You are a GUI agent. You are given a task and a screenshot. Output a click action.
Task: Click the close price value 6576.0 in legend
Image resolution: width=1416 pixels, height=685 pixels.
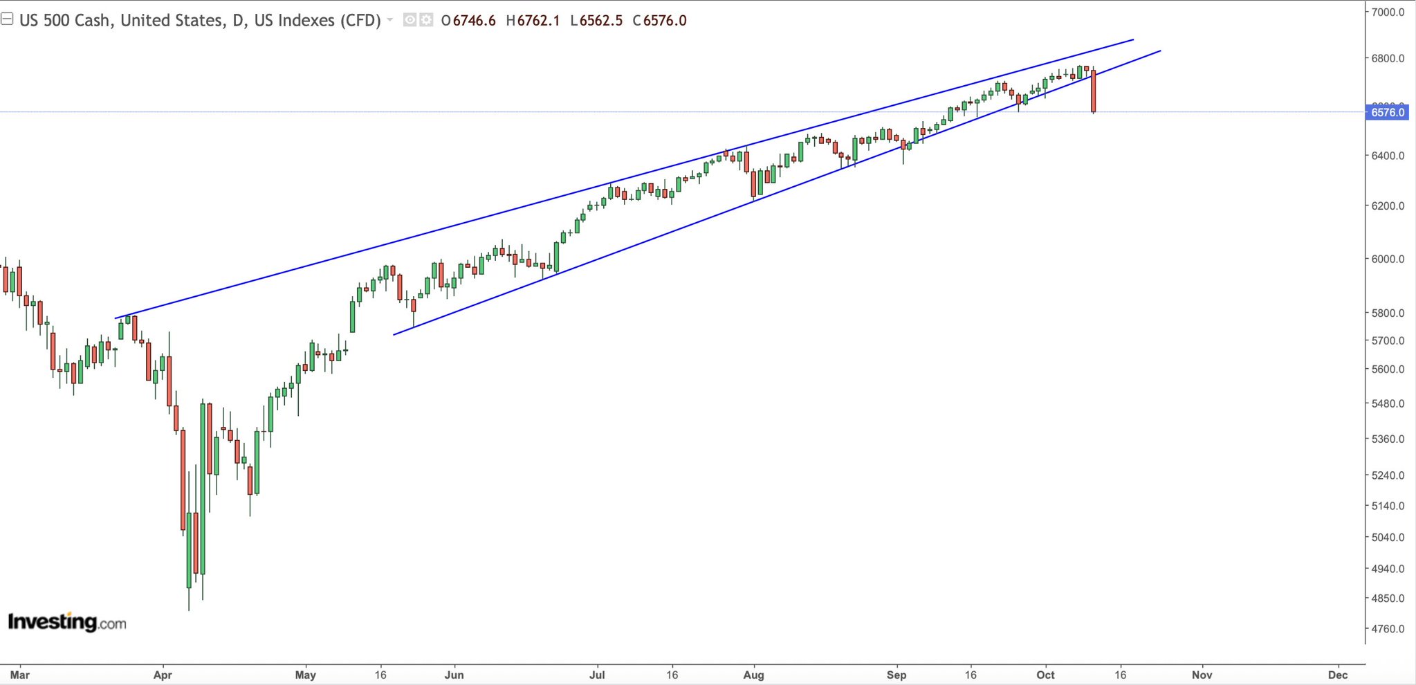click(665, 21)
